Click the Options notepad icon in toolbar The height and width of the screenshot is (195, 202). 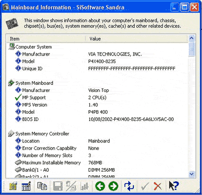[x=13, y=186]
